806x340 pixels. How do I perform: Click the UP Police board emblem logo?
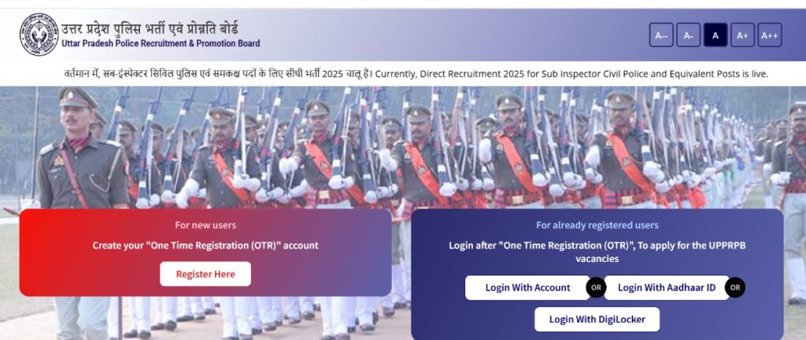tap(39, 35)
